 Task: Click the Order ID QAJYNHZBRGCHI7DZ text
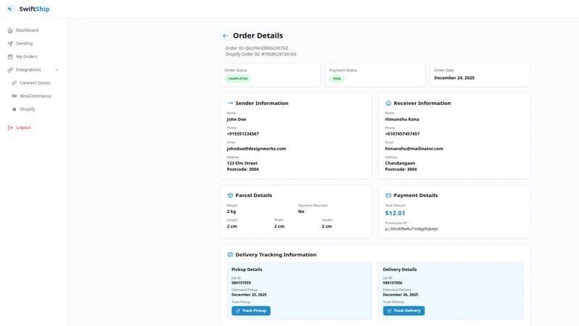tap(257, 48)
